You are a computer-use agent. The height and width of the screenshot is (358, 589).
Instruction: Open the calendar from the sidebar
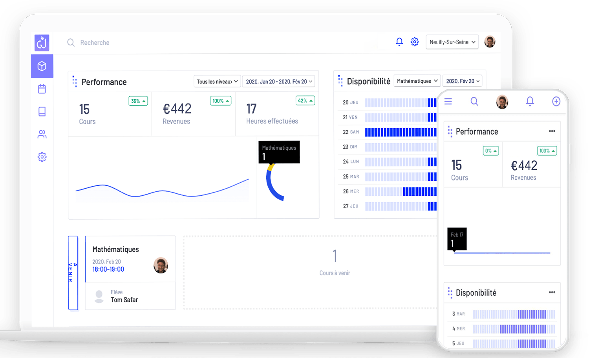[x=42, y=89]
